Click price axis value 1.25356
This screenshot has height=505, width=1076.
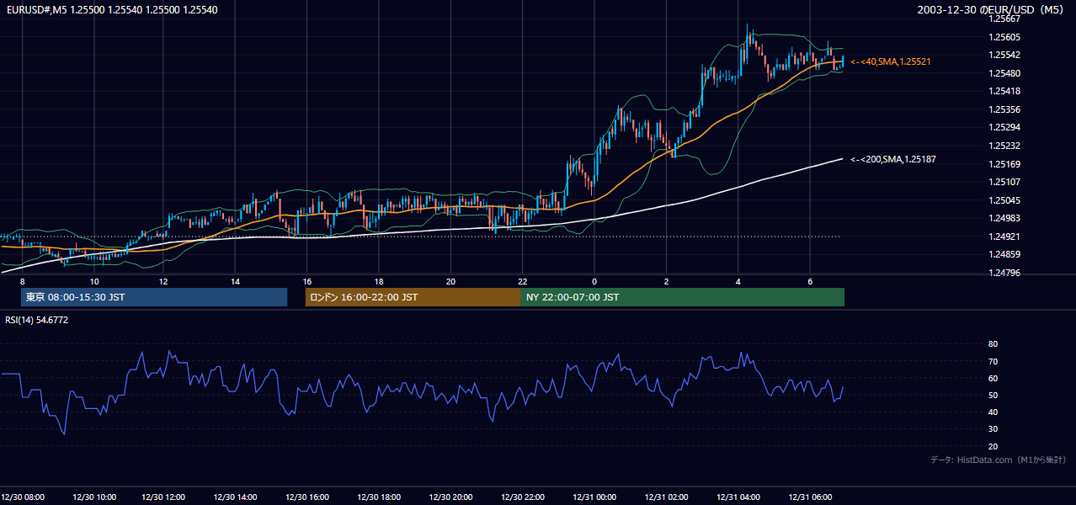[1004, 109]
